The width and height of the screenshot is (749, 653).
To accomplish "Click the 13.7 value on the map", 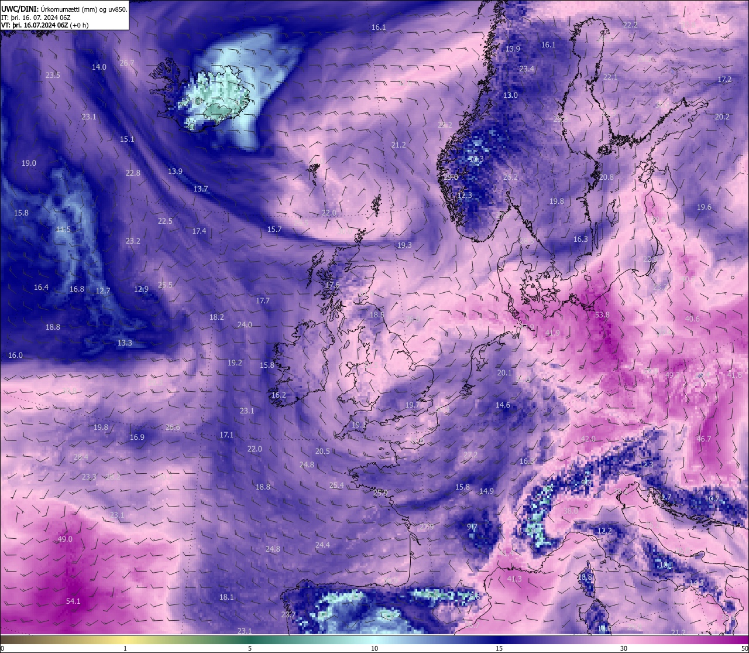I will [x=201, y=189].
